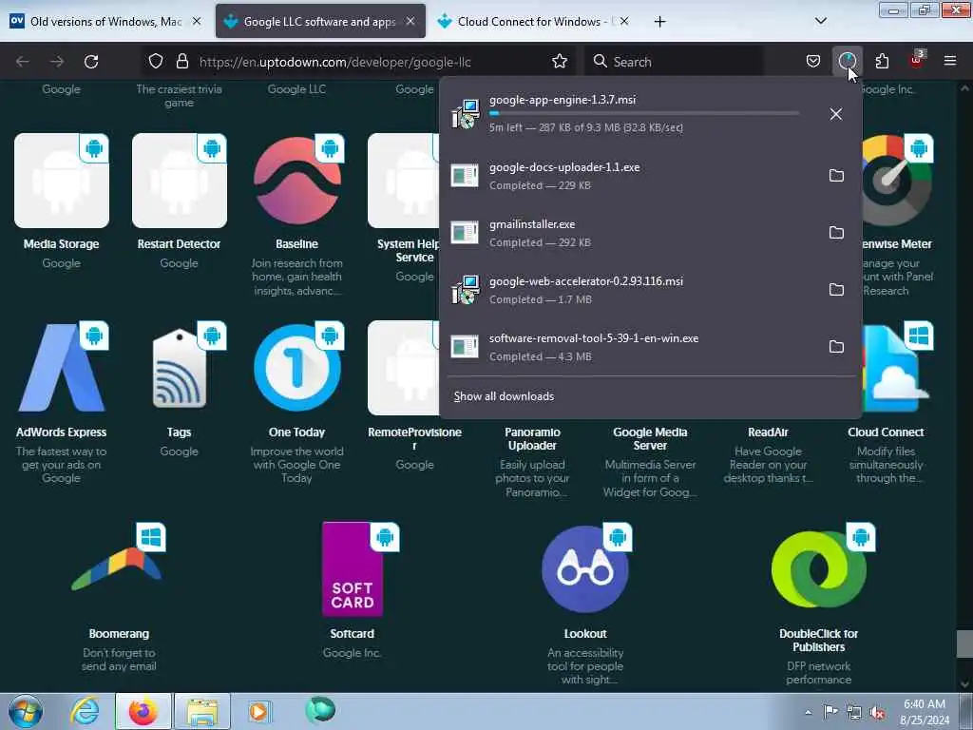Reload the current page
Viewport: 973px width, 730px height.
coord(91,62)
